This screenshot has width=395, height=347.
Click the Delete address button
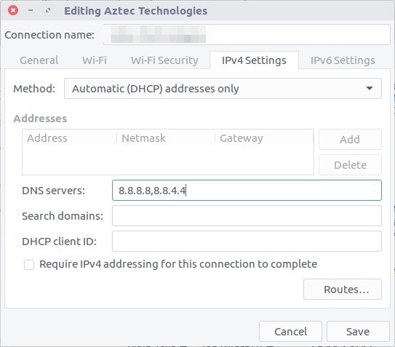coord(350,165)
